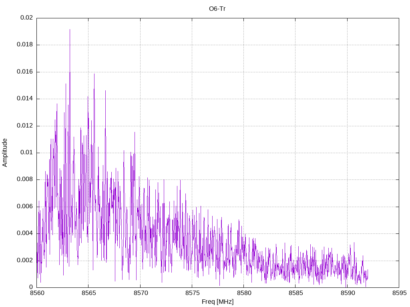Click the 8585 x-axis tick label
410x307 pixels.
click(296, 293)
